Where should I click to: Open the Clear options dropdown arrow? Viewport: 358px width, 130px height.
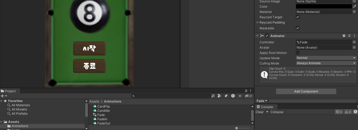(267, 112)
